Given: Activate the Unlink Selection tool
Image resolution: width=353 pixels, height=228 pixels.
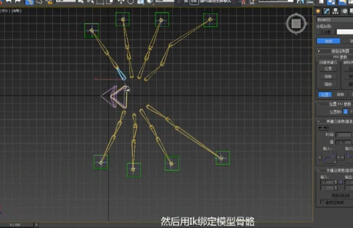Looking at the screenshot, I should coord(39,2).
